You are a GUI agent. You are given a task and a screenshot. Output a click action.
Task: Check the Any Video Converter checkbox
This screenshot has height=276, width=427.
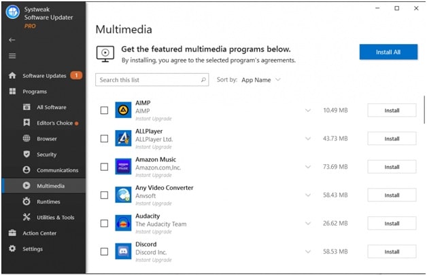[x=104, y=195]
